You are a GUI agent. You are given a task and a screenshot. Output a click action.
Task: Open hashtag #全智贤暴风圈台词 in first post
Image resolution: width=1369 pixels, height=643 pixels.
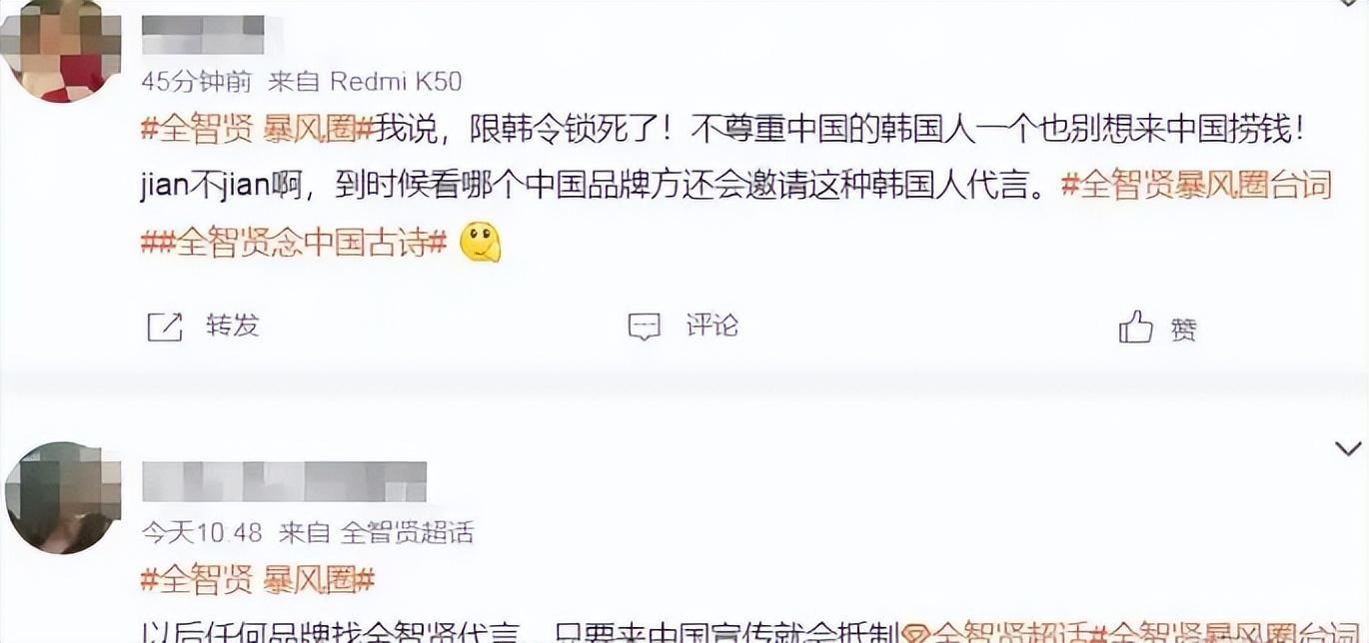click(1196, 186)
